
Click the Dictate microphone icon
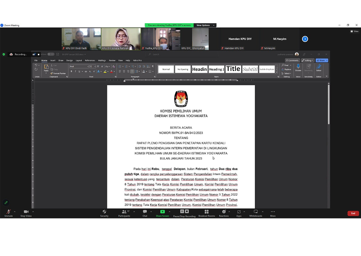pyautogui.click(x=298, y=67)
